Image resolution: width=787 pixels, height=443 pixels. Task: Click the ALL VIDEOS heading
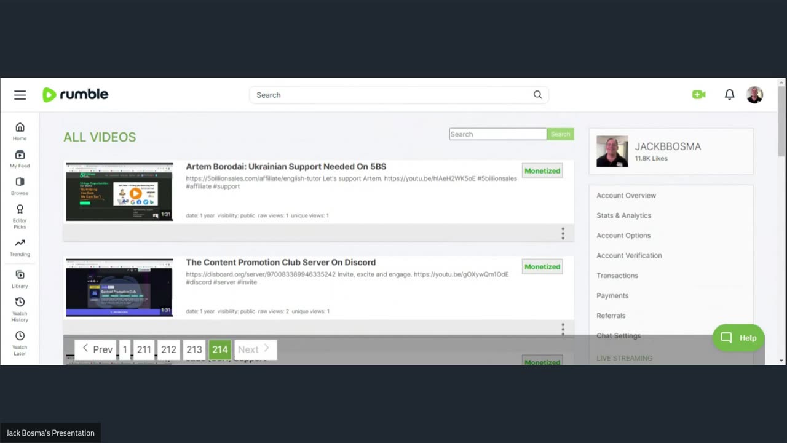click(x=100, y=137)
